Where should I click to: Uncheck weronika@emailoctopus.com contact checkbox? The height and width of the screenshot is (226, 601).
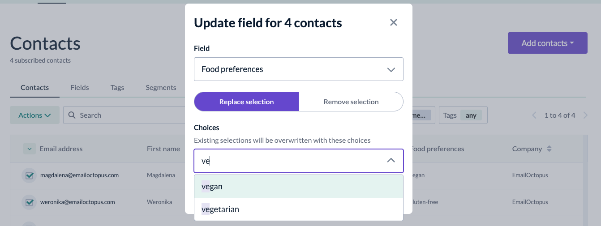[30, 202]
